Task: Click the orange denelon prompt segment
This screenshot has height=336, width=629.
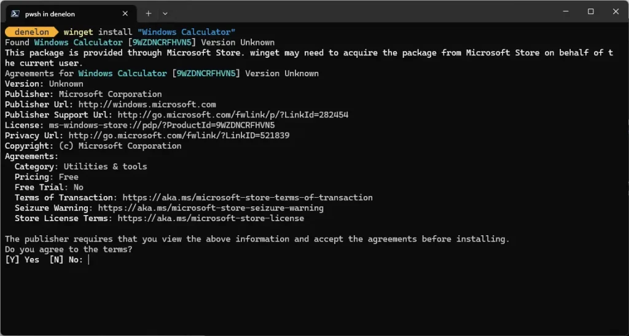Action: pyautogui.click(x=31, y=32)
